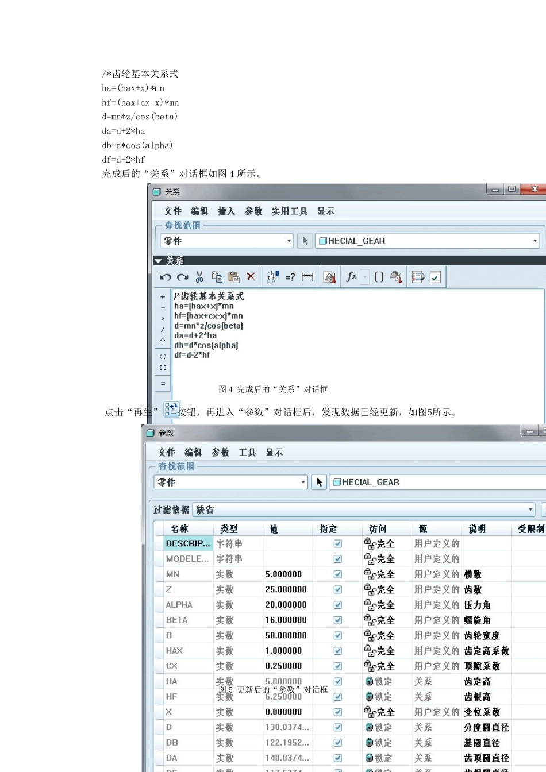Click the 说明 column header
The image size is (546, 772).
[x=486, y=528]
